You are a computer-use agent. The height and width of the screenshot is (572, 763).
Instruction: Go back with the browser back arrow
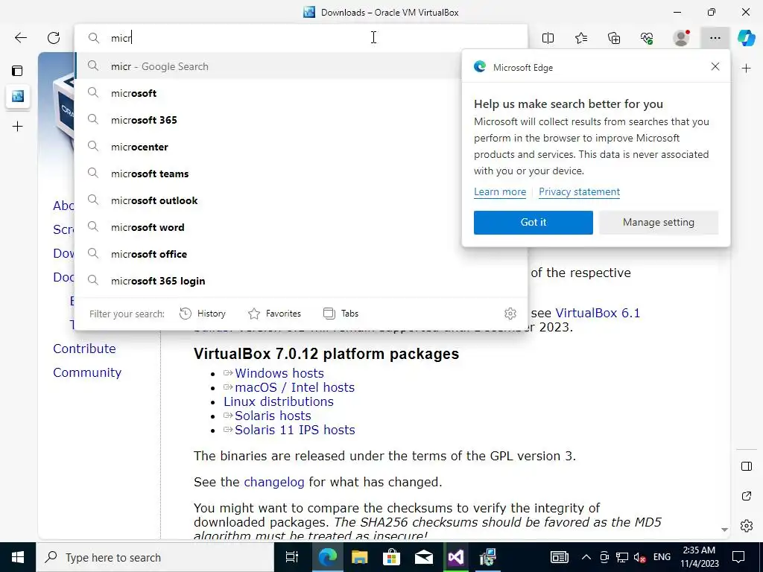pos(20,38)
